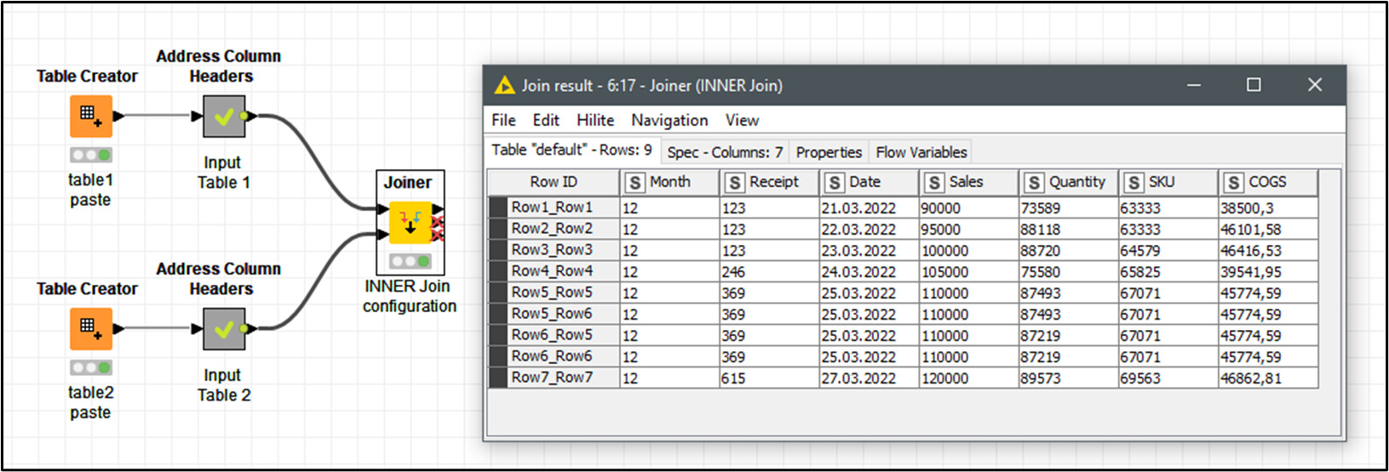Click the Month column string type icon
1389x472 pixels.
634,183
